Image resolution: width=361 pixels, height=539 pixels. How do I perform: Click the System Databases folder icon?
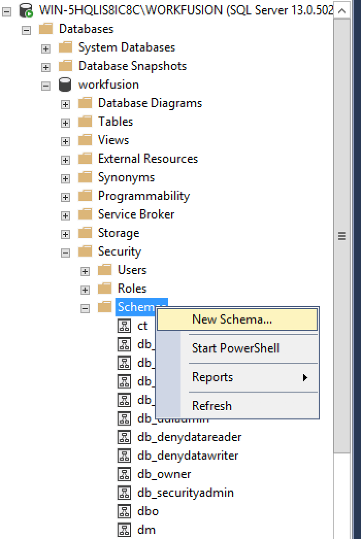(x=65, y=47)
